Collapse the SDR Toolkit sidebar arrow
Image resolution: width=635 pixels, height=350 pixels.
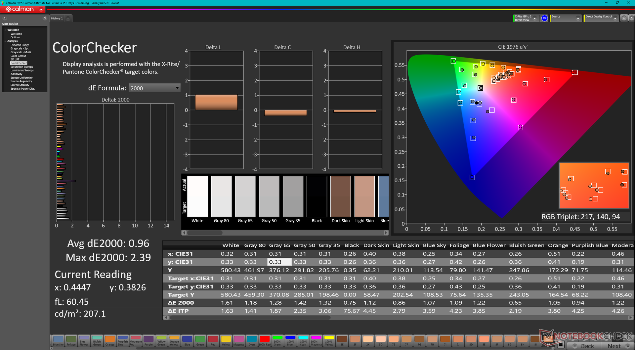[45, 18]
